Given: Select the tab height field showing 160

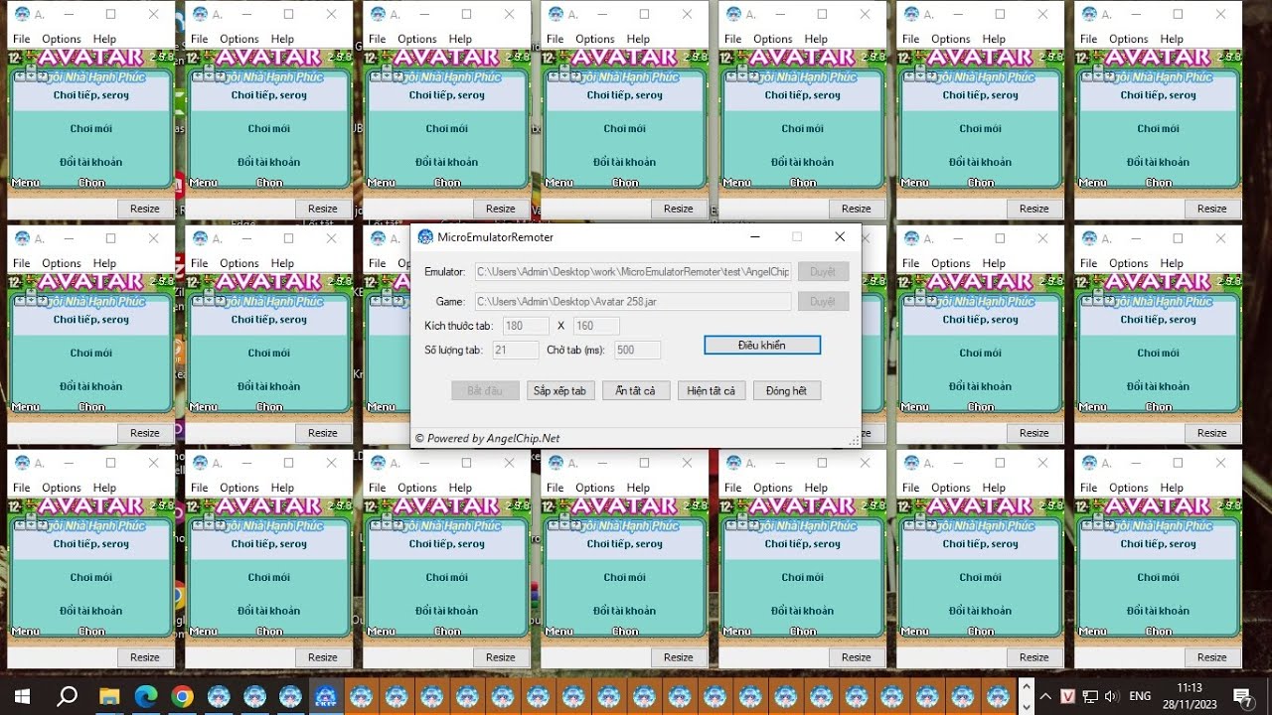Looking at the screenshot, I should (596, 326).
